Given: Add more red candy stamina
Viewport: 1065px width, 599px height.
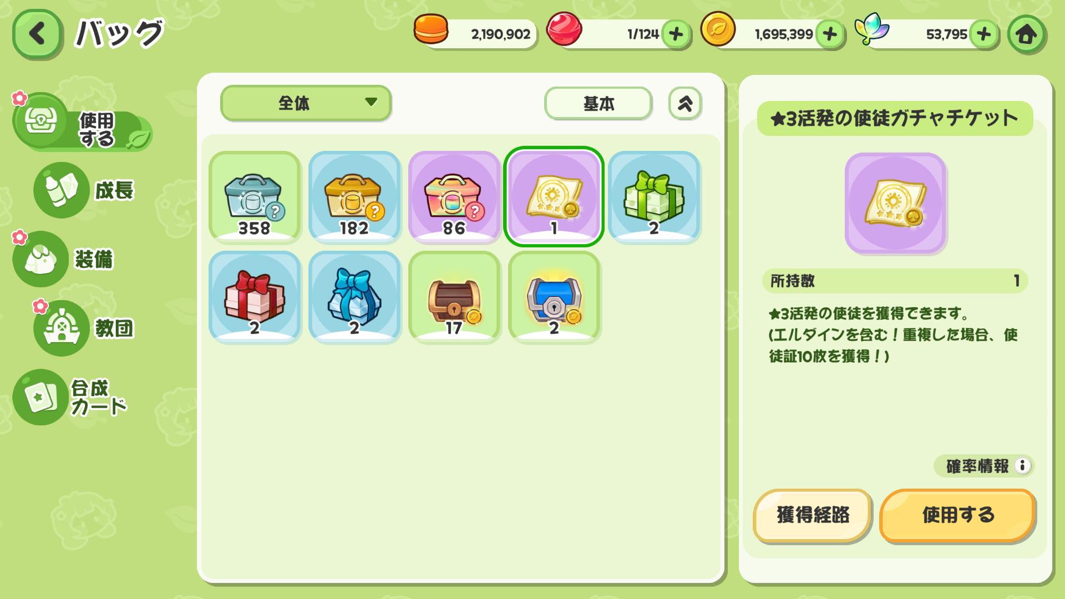Looking at the screenshot, I should click(x=676, y=34).
